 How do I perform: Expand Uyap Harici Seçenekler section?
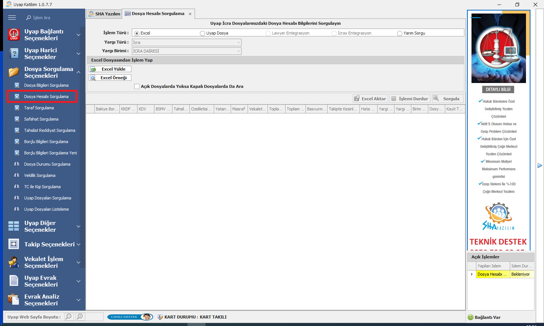point(79,53)
